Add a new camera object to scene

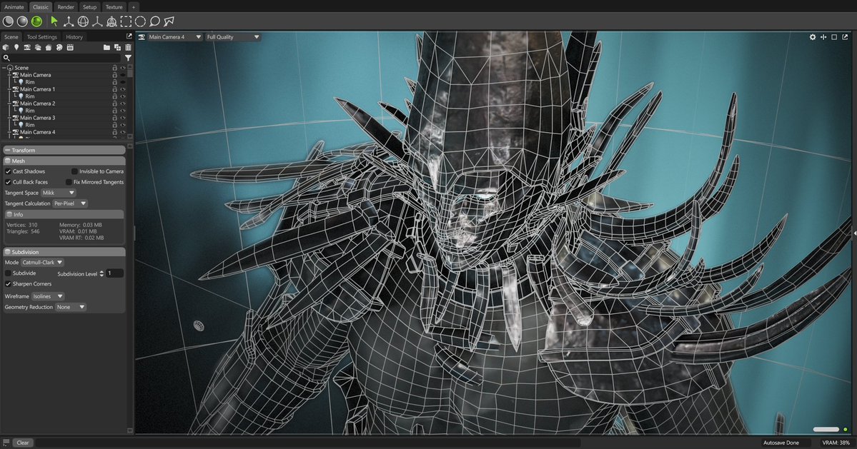tap(26, 47)
